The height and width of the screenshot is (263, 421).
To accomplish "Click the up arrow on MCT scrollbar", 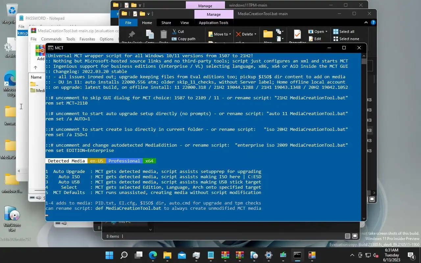I will (364, 56).
